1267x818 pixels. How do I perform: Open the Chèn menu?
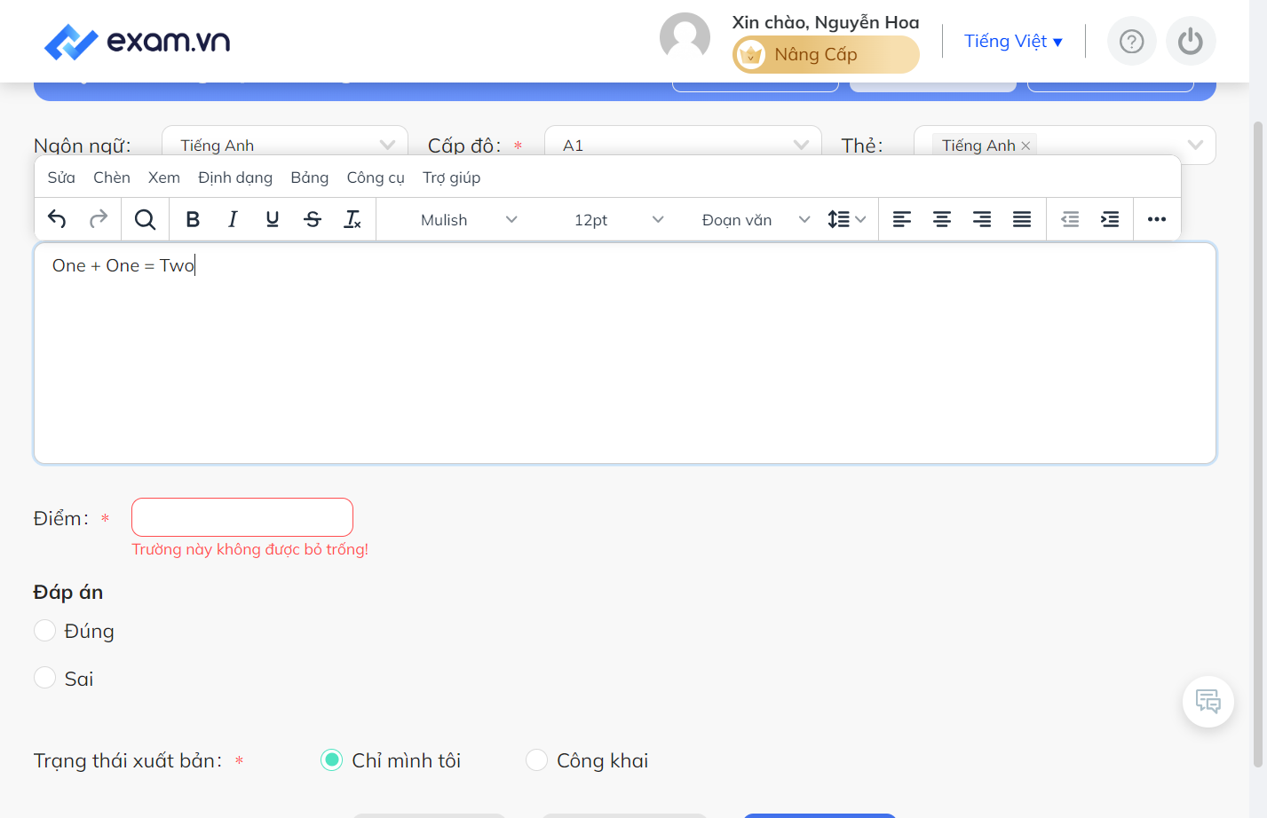112,177
